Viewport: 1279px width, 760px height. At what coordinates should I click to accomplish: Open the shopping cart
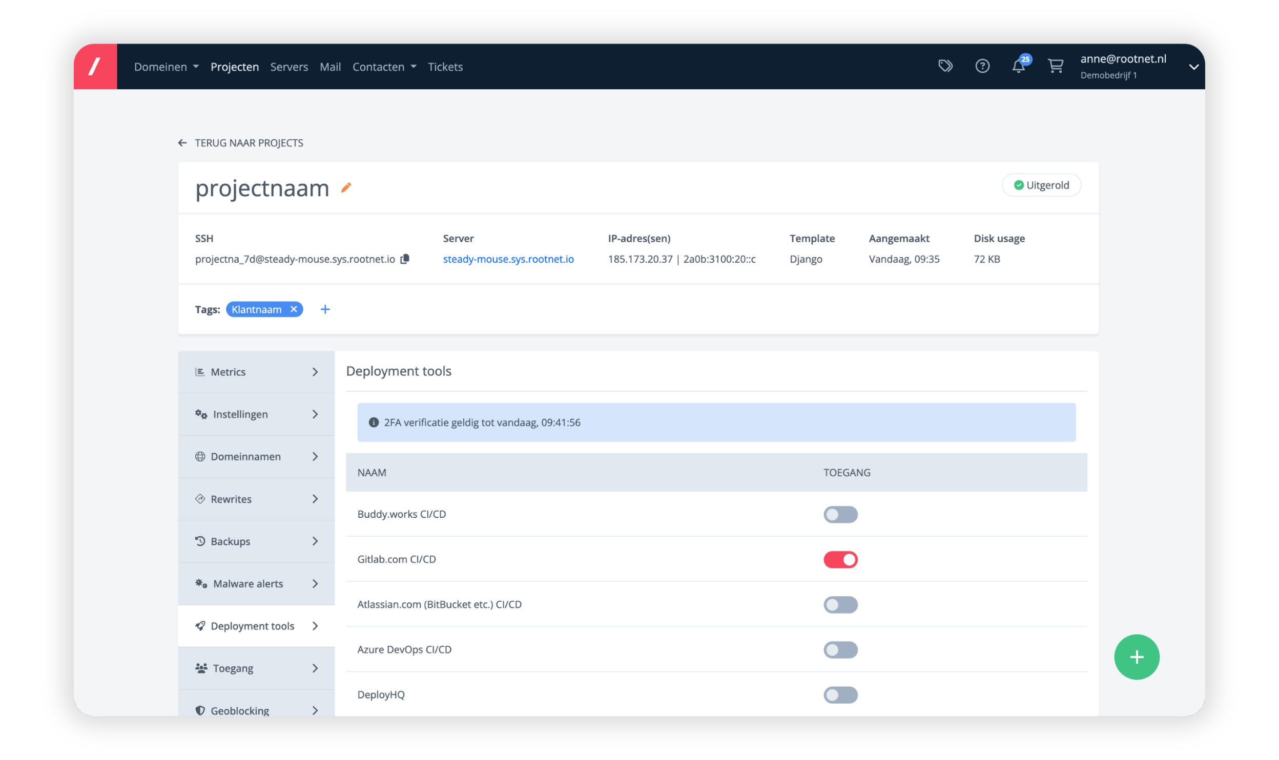click(x=1056, y=66)
